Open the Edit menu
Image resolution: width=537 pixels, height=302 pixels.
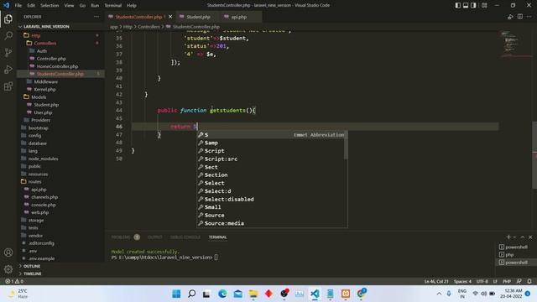tap(31, 6)
